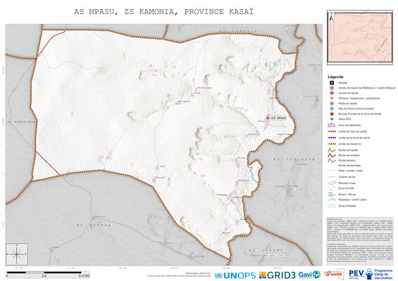Screen dimensions: 398x281
Task: Open the inset locator map thumbnail
Action: [x=359, y=37]
